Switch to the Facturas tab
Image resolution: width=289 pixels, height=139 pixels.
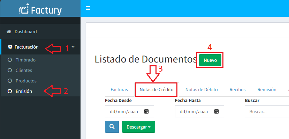tap(119, 89)
